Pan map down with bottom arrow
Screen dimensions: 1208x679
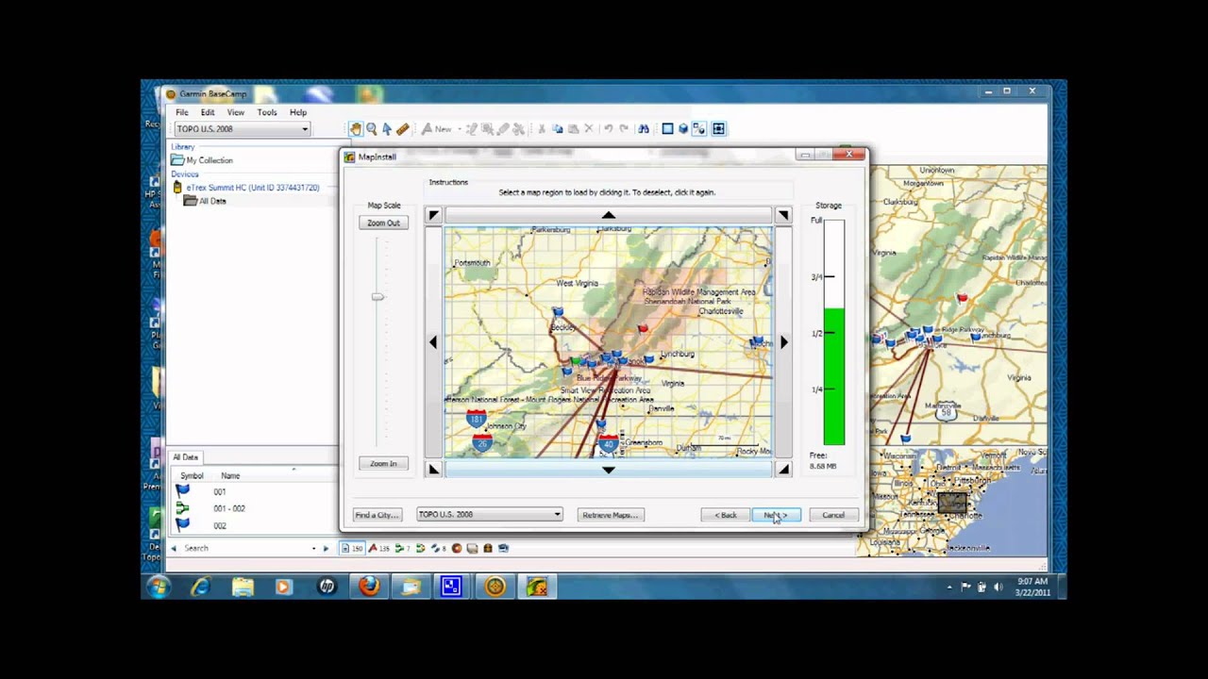coord(609,470)
